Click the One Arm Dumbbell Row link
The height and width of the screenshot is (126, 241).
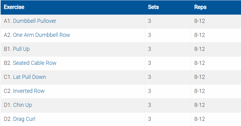[41, 35]
